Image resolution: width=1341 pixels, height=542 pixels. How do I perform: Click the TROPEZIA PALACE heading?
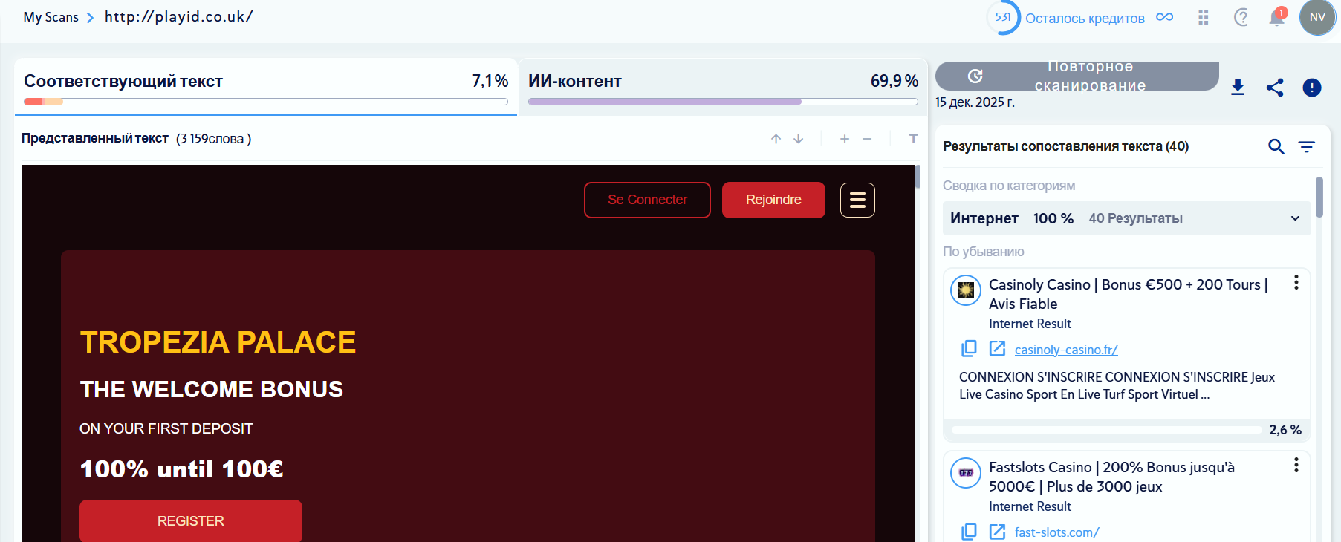(218, 342)
